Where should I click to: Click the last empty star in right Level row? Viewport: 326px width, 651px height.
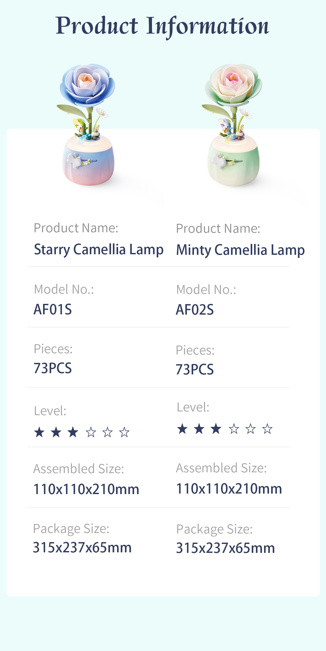267,429
